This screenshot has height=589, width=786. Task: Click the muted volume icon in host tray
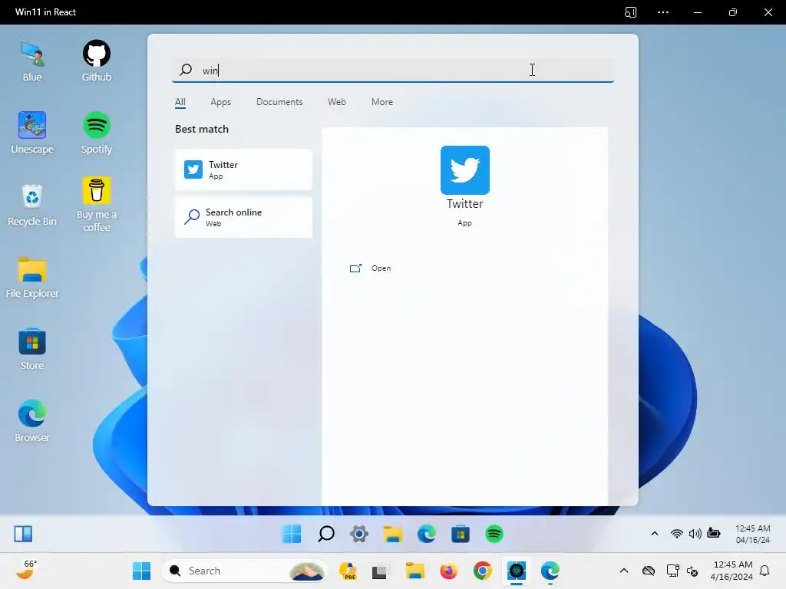point(692,571)
